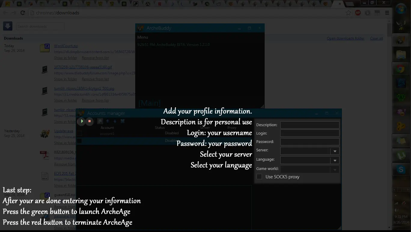Open the Chrome hamburger menu
411x232 pixels.
[387, 13]
